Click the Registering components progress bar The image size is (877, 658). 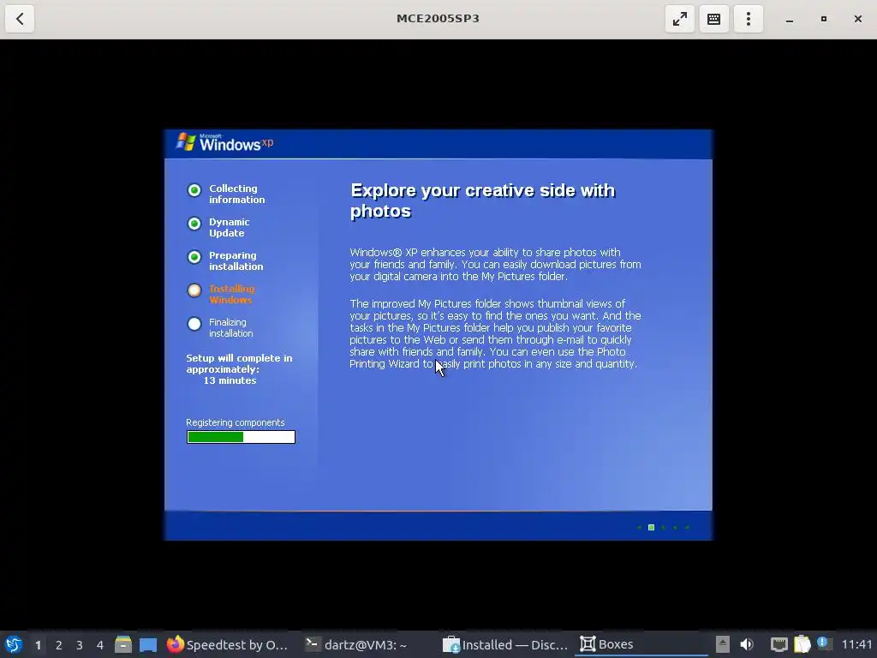click(241, 437)
